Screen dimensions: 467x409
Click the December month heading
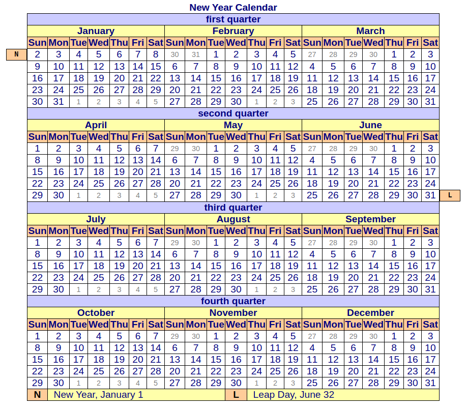(370, 313)
